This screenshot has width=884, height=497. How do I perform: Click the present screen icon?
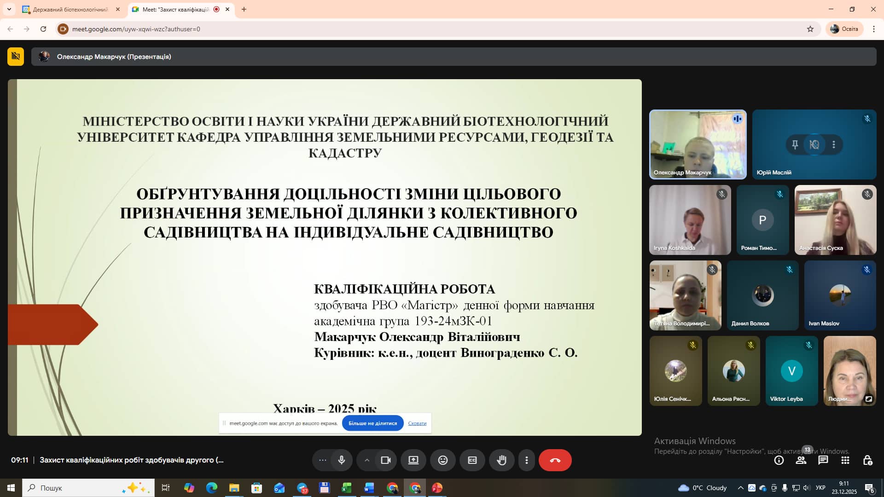(413, 460)
